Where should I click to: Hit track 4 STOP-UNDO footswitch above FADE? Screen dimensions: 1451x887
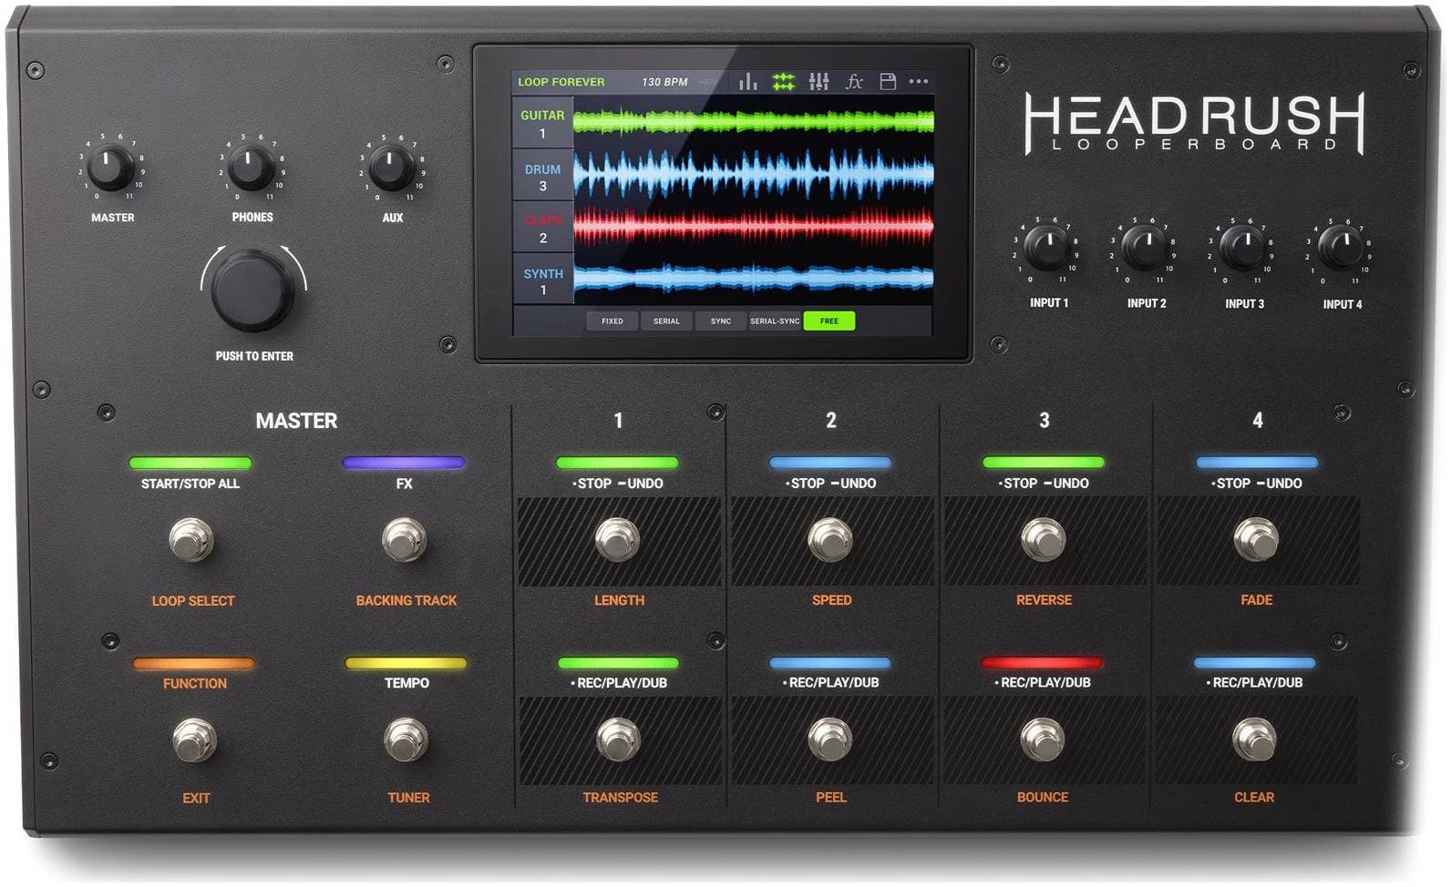pyautogui.click(x=1256, y=539)
